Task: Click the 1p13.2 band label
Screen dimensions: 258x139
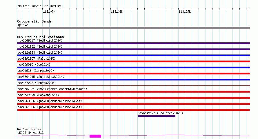Action: (23, 25)
